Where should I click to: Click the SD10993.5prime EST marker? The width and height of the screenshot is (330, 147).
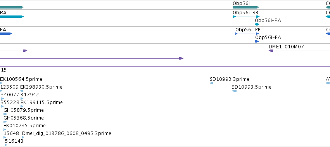(235, 91)
